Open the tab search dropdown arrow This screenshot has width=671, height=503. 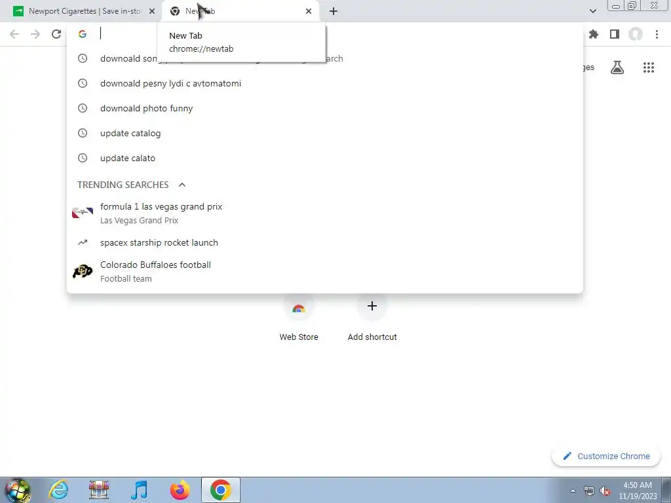592,11
